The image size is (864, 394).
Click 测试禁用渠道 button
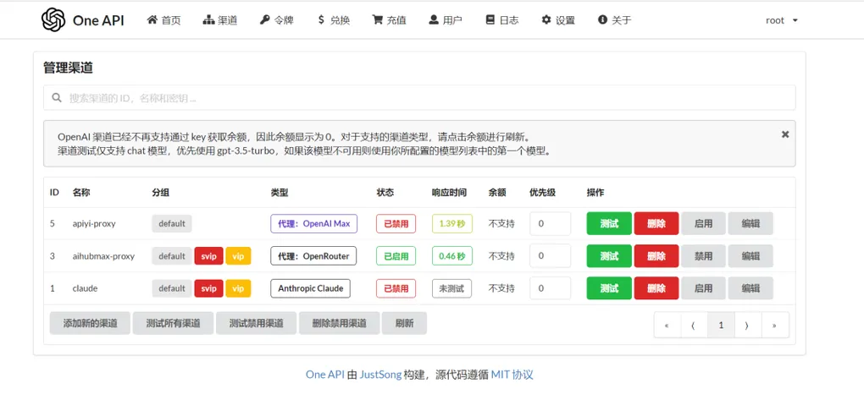(x=256, y=324)
